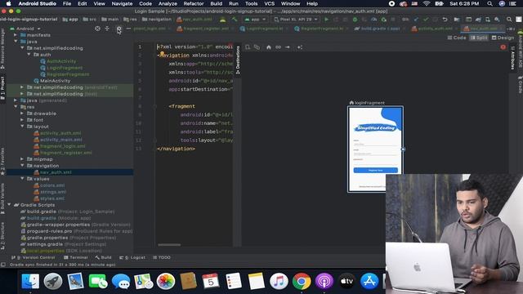Expand the drawable folder
523x294 pixels.
pyautogui.click(x=22, y=114)
